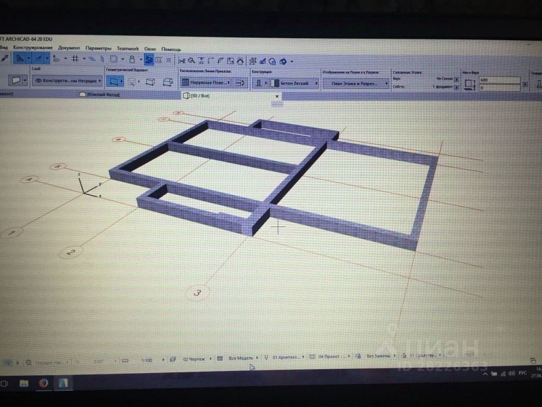
Task: Click the arrow next to Не Связан
Action: [457, 79]
